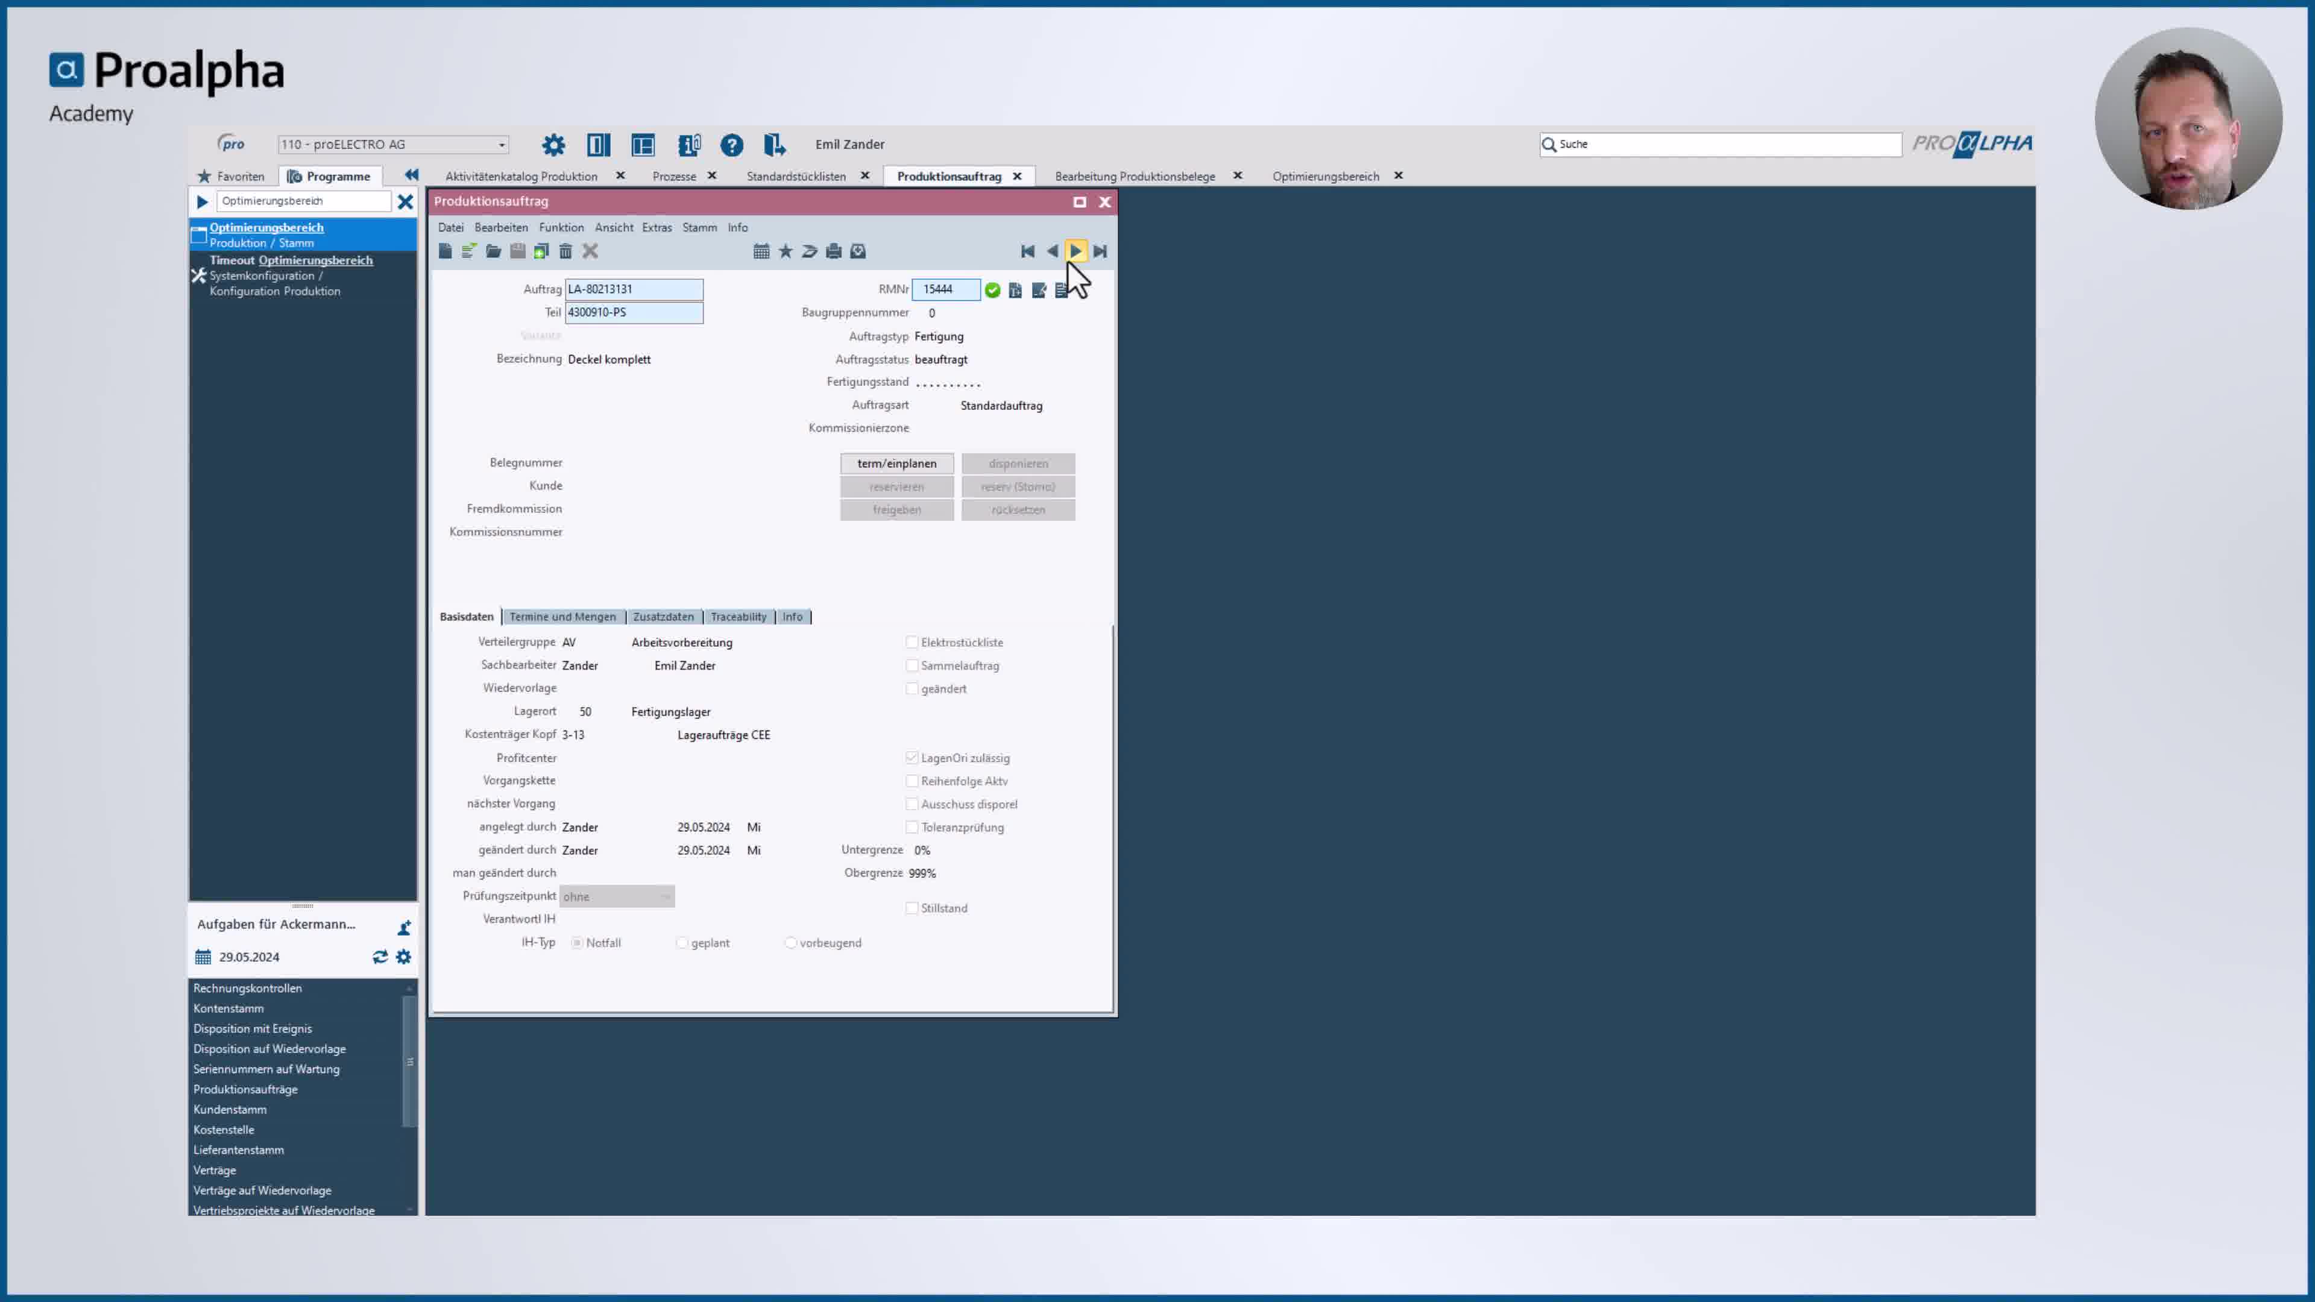Click the window arrangement layout icon
Screen dimensions: 2315x1302
pyautogui.click(x=643, y=145)
